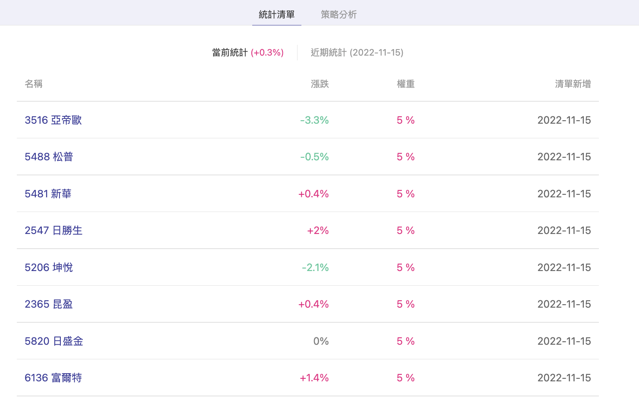Viewport: 639px width, 399px height.
Task: Click the 漲跌 column header
Action: pos(319,84)
